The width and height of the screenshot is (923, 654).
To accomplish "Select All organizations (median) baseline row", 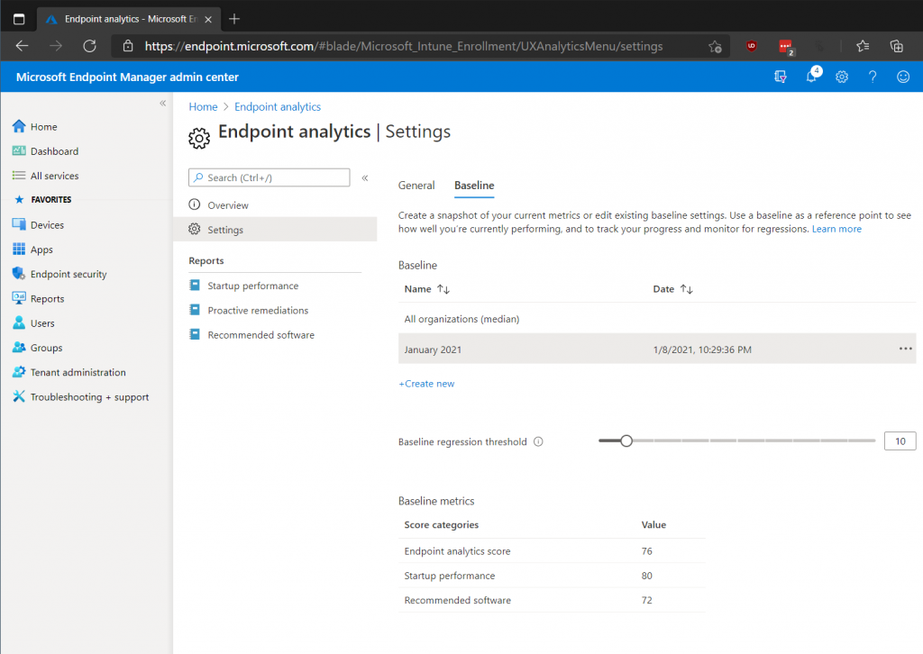I will [657, 319].
